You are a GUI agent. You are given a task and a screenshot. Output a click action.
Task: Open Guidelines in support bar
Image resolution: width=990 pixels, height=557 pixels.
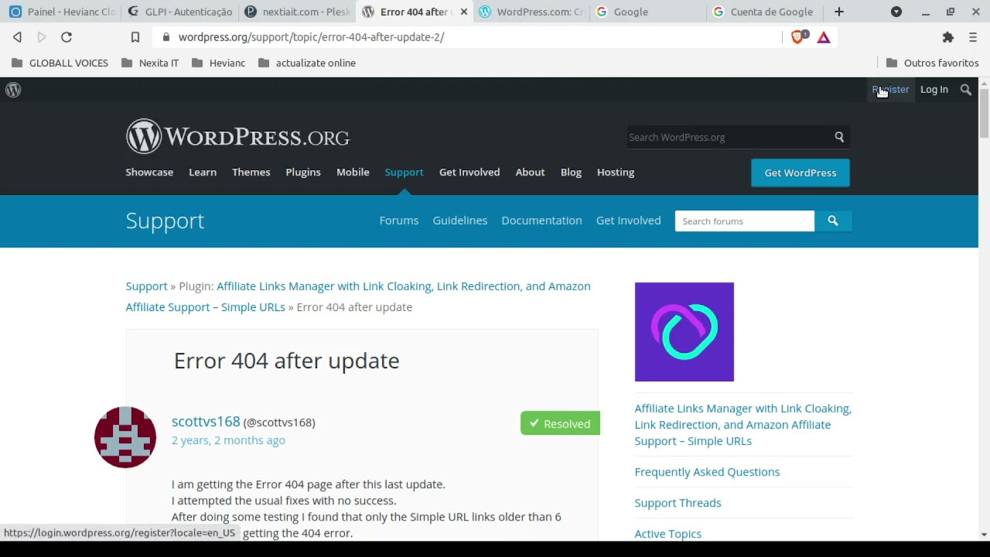tap(460, 220)
